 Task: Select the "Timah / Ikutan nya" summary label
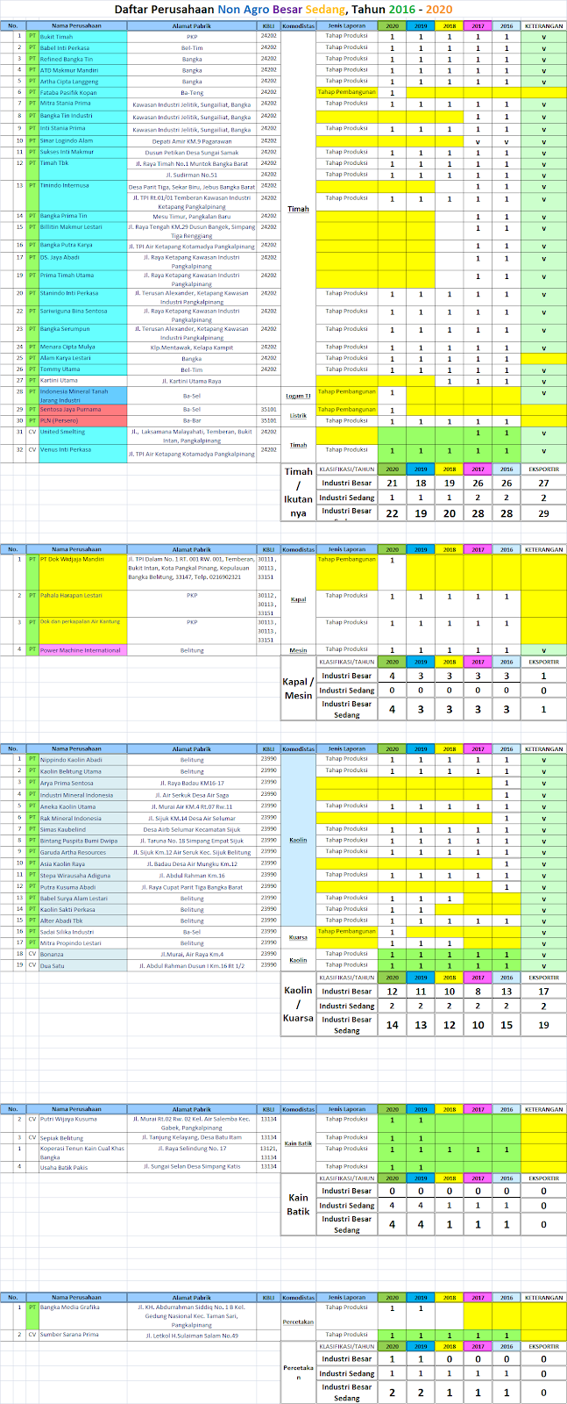(x=298, y=492)
